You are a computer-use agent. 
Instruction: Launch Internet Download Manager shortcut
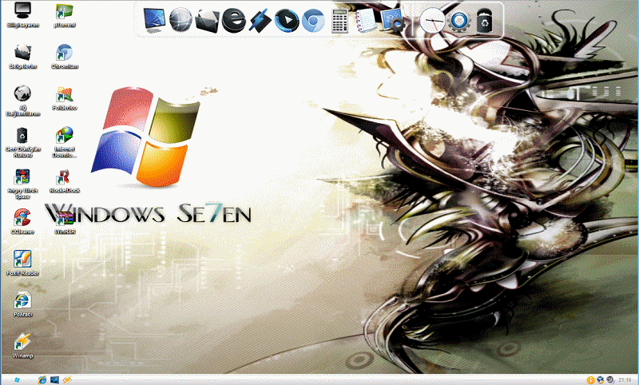coord(65,141)
